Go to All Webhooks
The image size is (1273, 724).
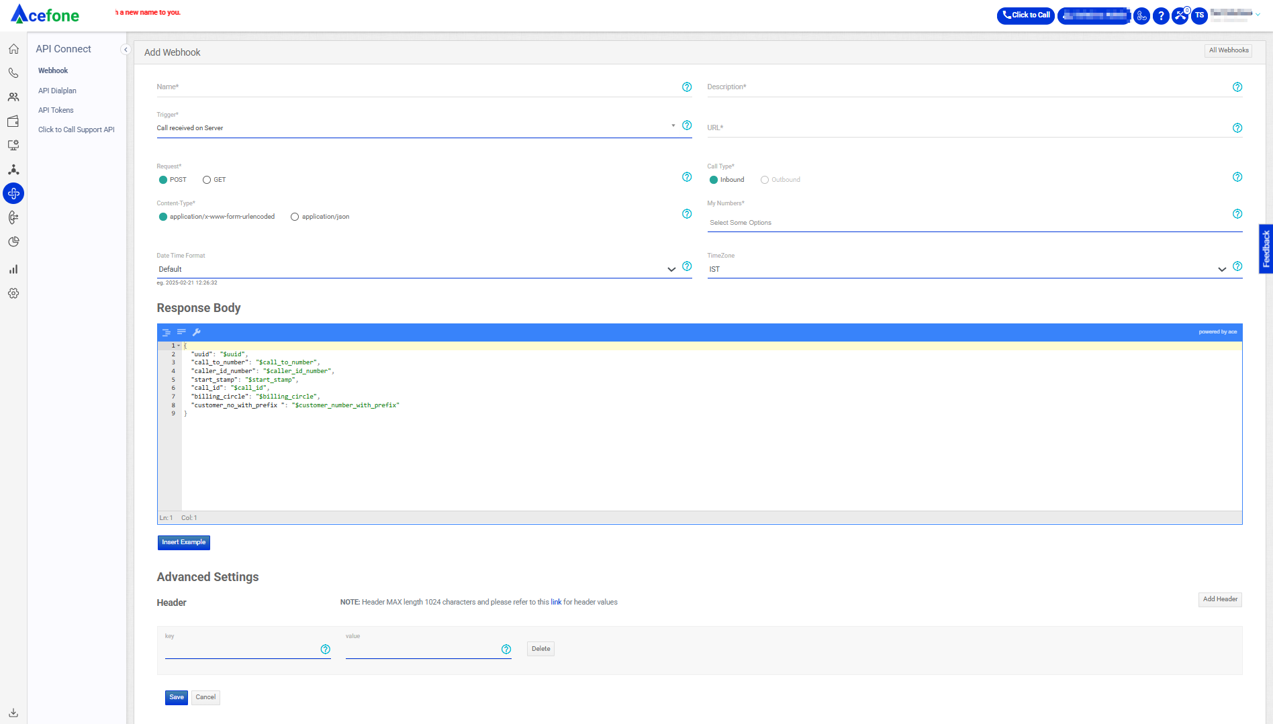pos(1229,50)
